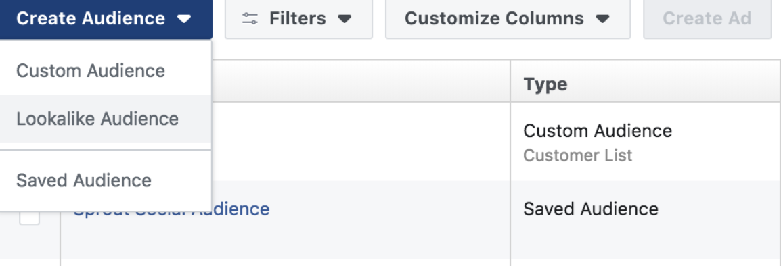Click the caret arrow beside Filters
The height and width of the screenshot is (266, 781).
[x=344, y=19]
